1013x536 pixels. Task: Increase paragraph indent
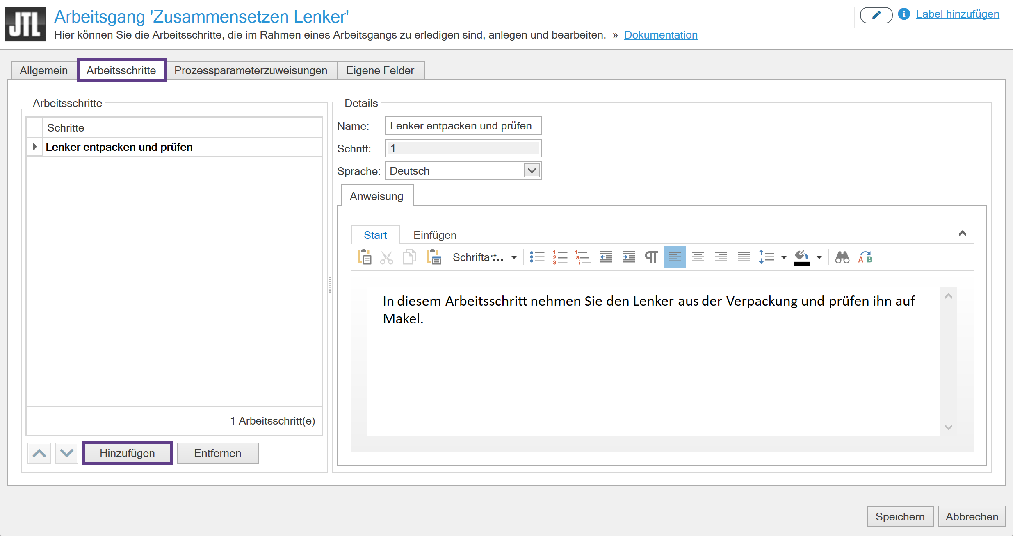(629, 257)
